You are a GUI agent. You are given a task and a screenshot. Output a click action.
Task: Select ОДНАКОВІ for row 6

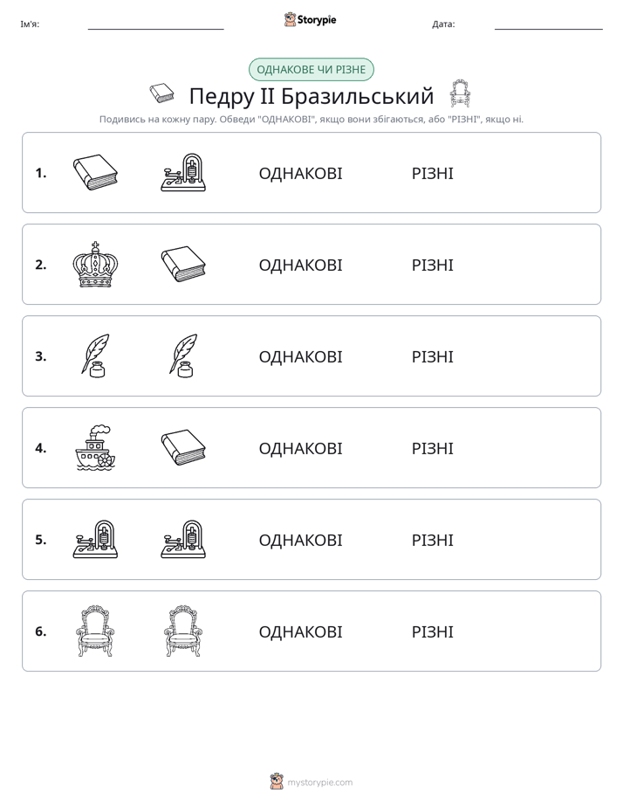pos(300,632)
